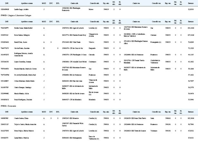Select MOD header in Lingua Galegas table
The image size is (198, 141).
click(44, 22)
